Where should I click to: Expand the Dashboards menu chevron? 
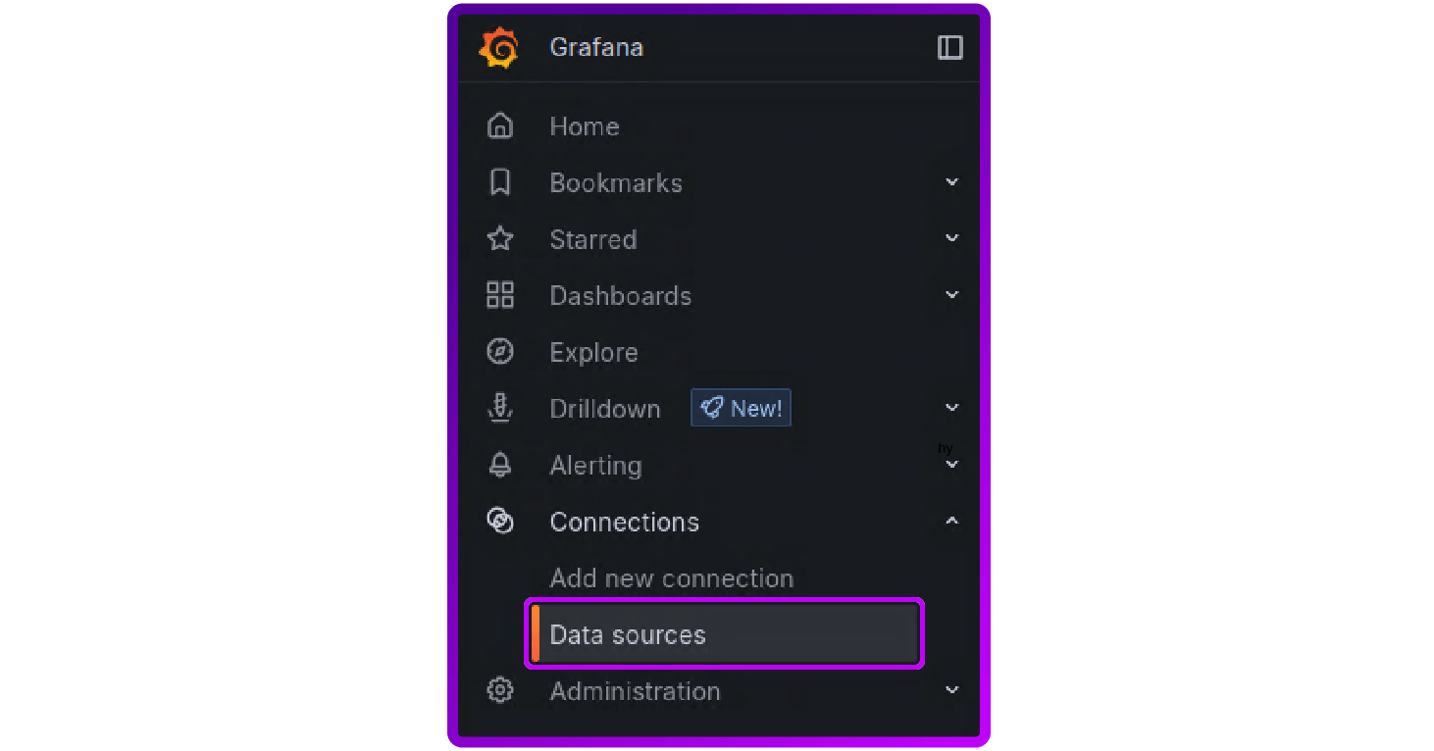pyautogui.click(x=951, y=294)
